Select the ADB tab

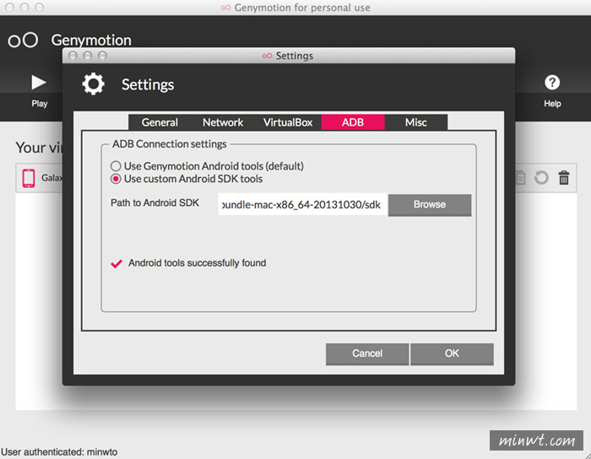pyautogui.click(x=353, y=122)
